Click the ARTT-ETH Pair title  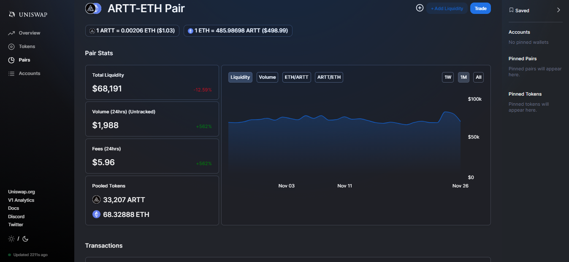146,8
